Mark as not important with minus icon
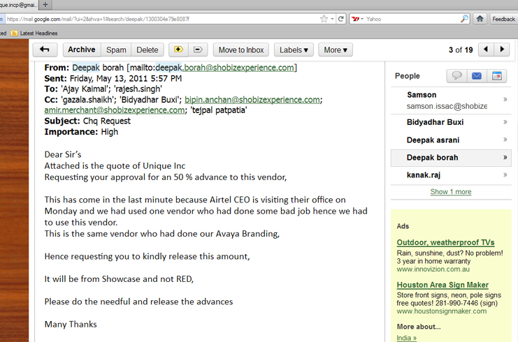 (198, 50)
